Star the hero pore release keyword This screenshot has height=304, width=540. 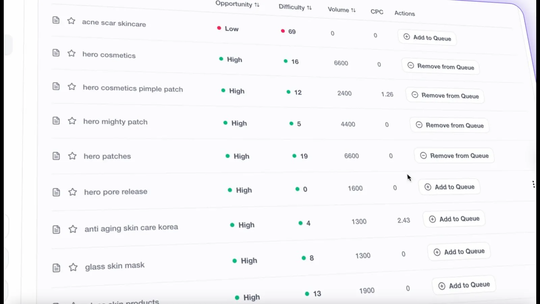coord(73,192)
